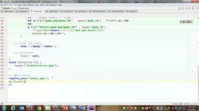This screenshot has width=199, height=111.
Task: Open the run configuration dropdown
Action: [x=180, y=8]
